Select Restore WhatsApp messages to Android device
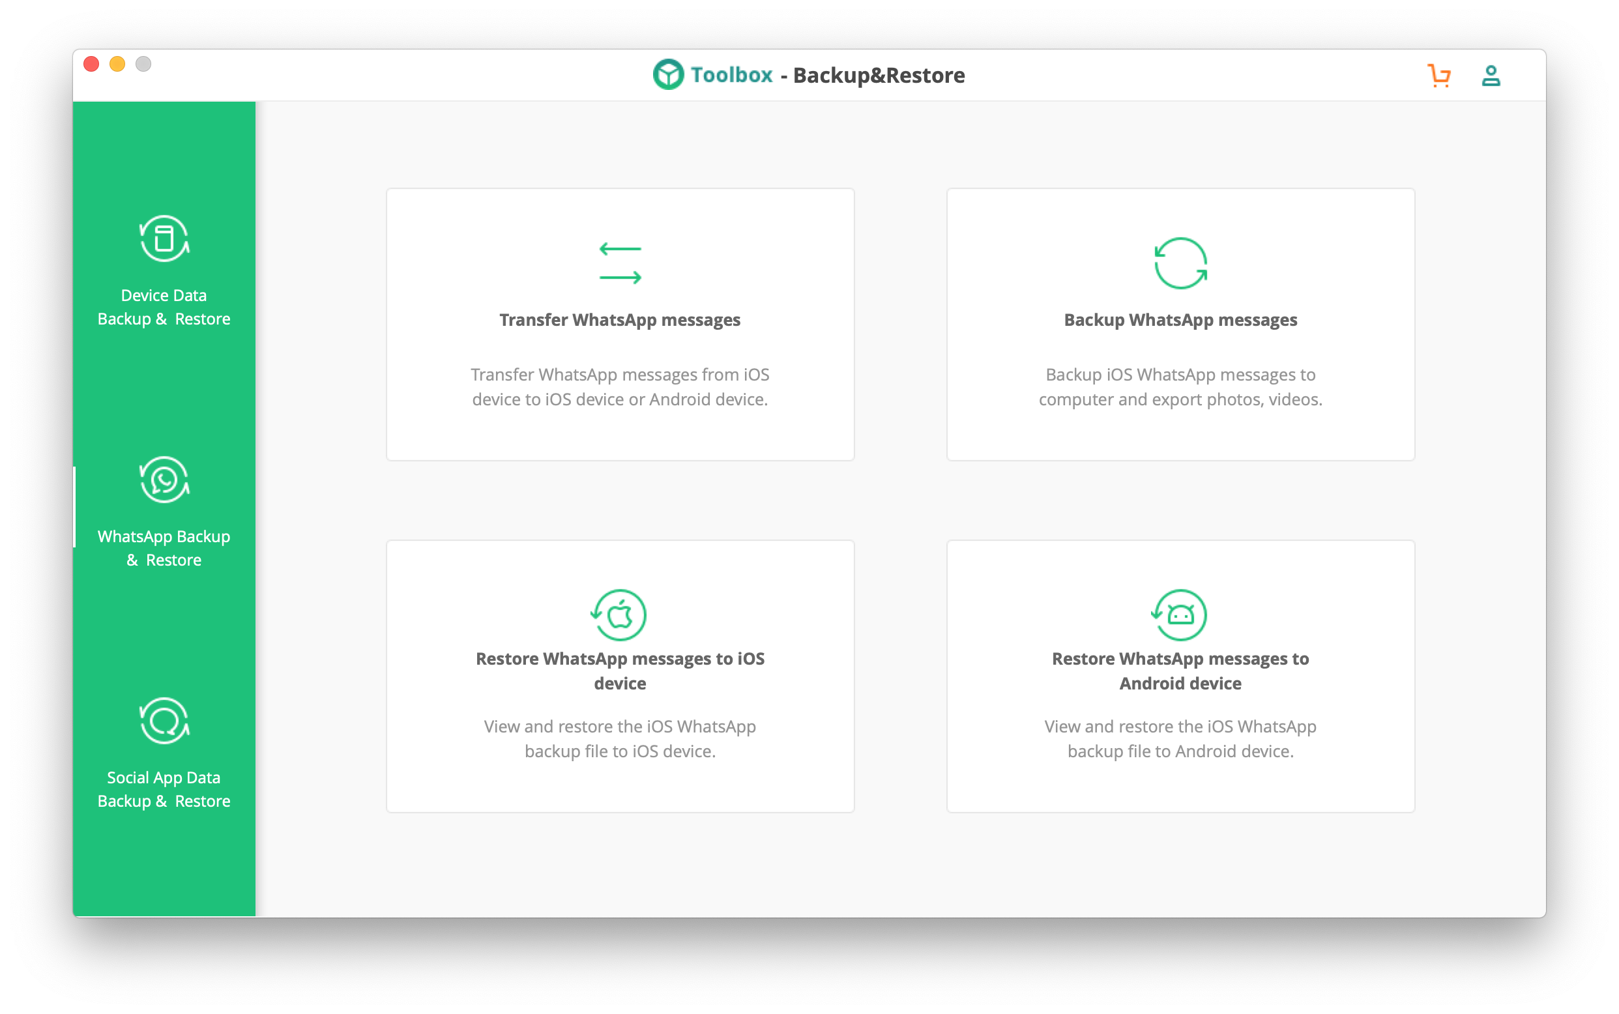The height and width of the screenshot is (1014, 1619). 1180,671
